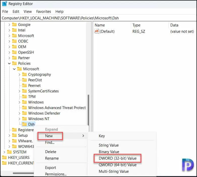Screen dimensions: 197x177
Task: Click the OEM folder icon
Action: click(x=14, y=47)
